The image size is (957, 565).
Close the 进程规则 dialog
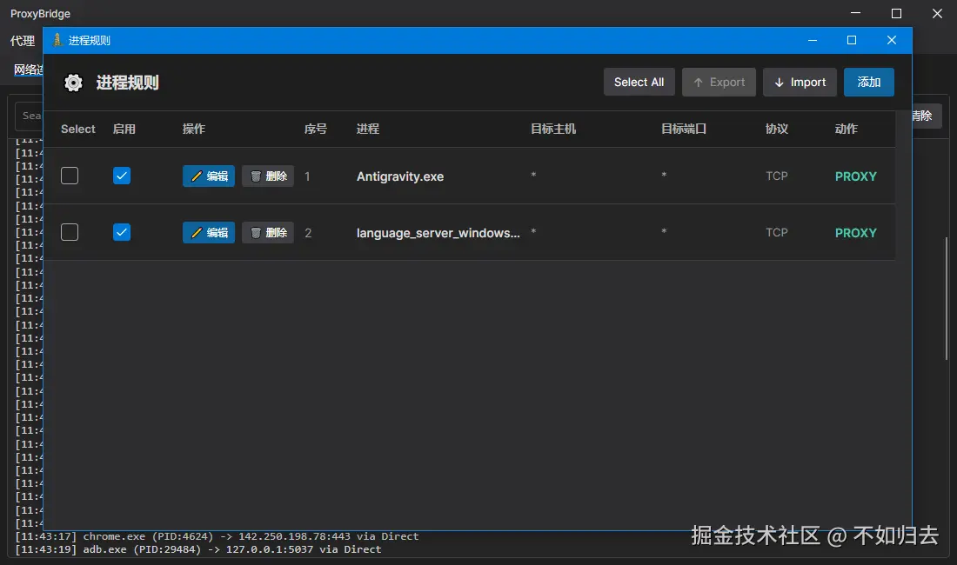pos(891,40)
